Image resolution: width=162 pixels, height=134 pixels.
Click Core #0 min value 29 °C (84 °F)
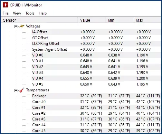[119, 102]
